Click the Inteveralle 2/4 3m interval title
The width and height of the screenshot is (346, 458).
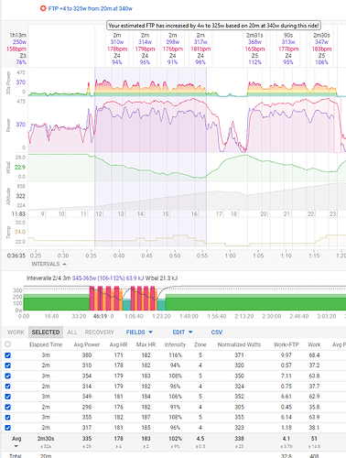(49, 278)
